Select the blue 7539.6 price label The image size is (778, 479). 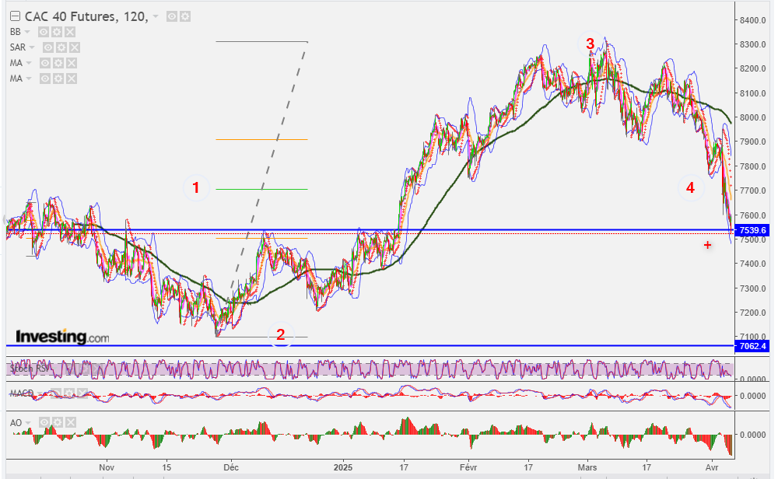[752, 230]
